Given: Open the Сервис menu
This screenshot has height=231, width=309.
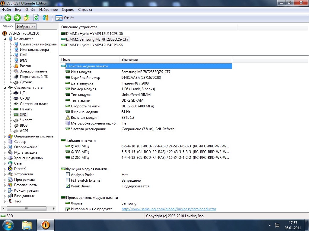Looking at the screenshot, I should 68,10.
